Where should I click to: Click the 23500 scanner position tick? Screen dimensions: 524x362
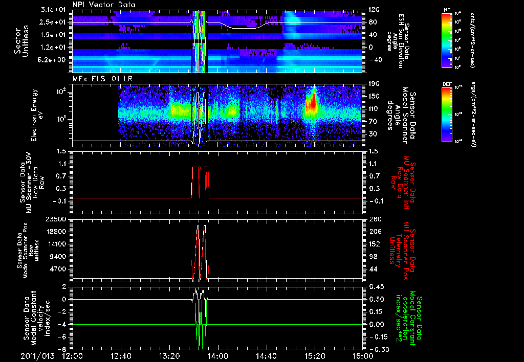click(56, 219)
